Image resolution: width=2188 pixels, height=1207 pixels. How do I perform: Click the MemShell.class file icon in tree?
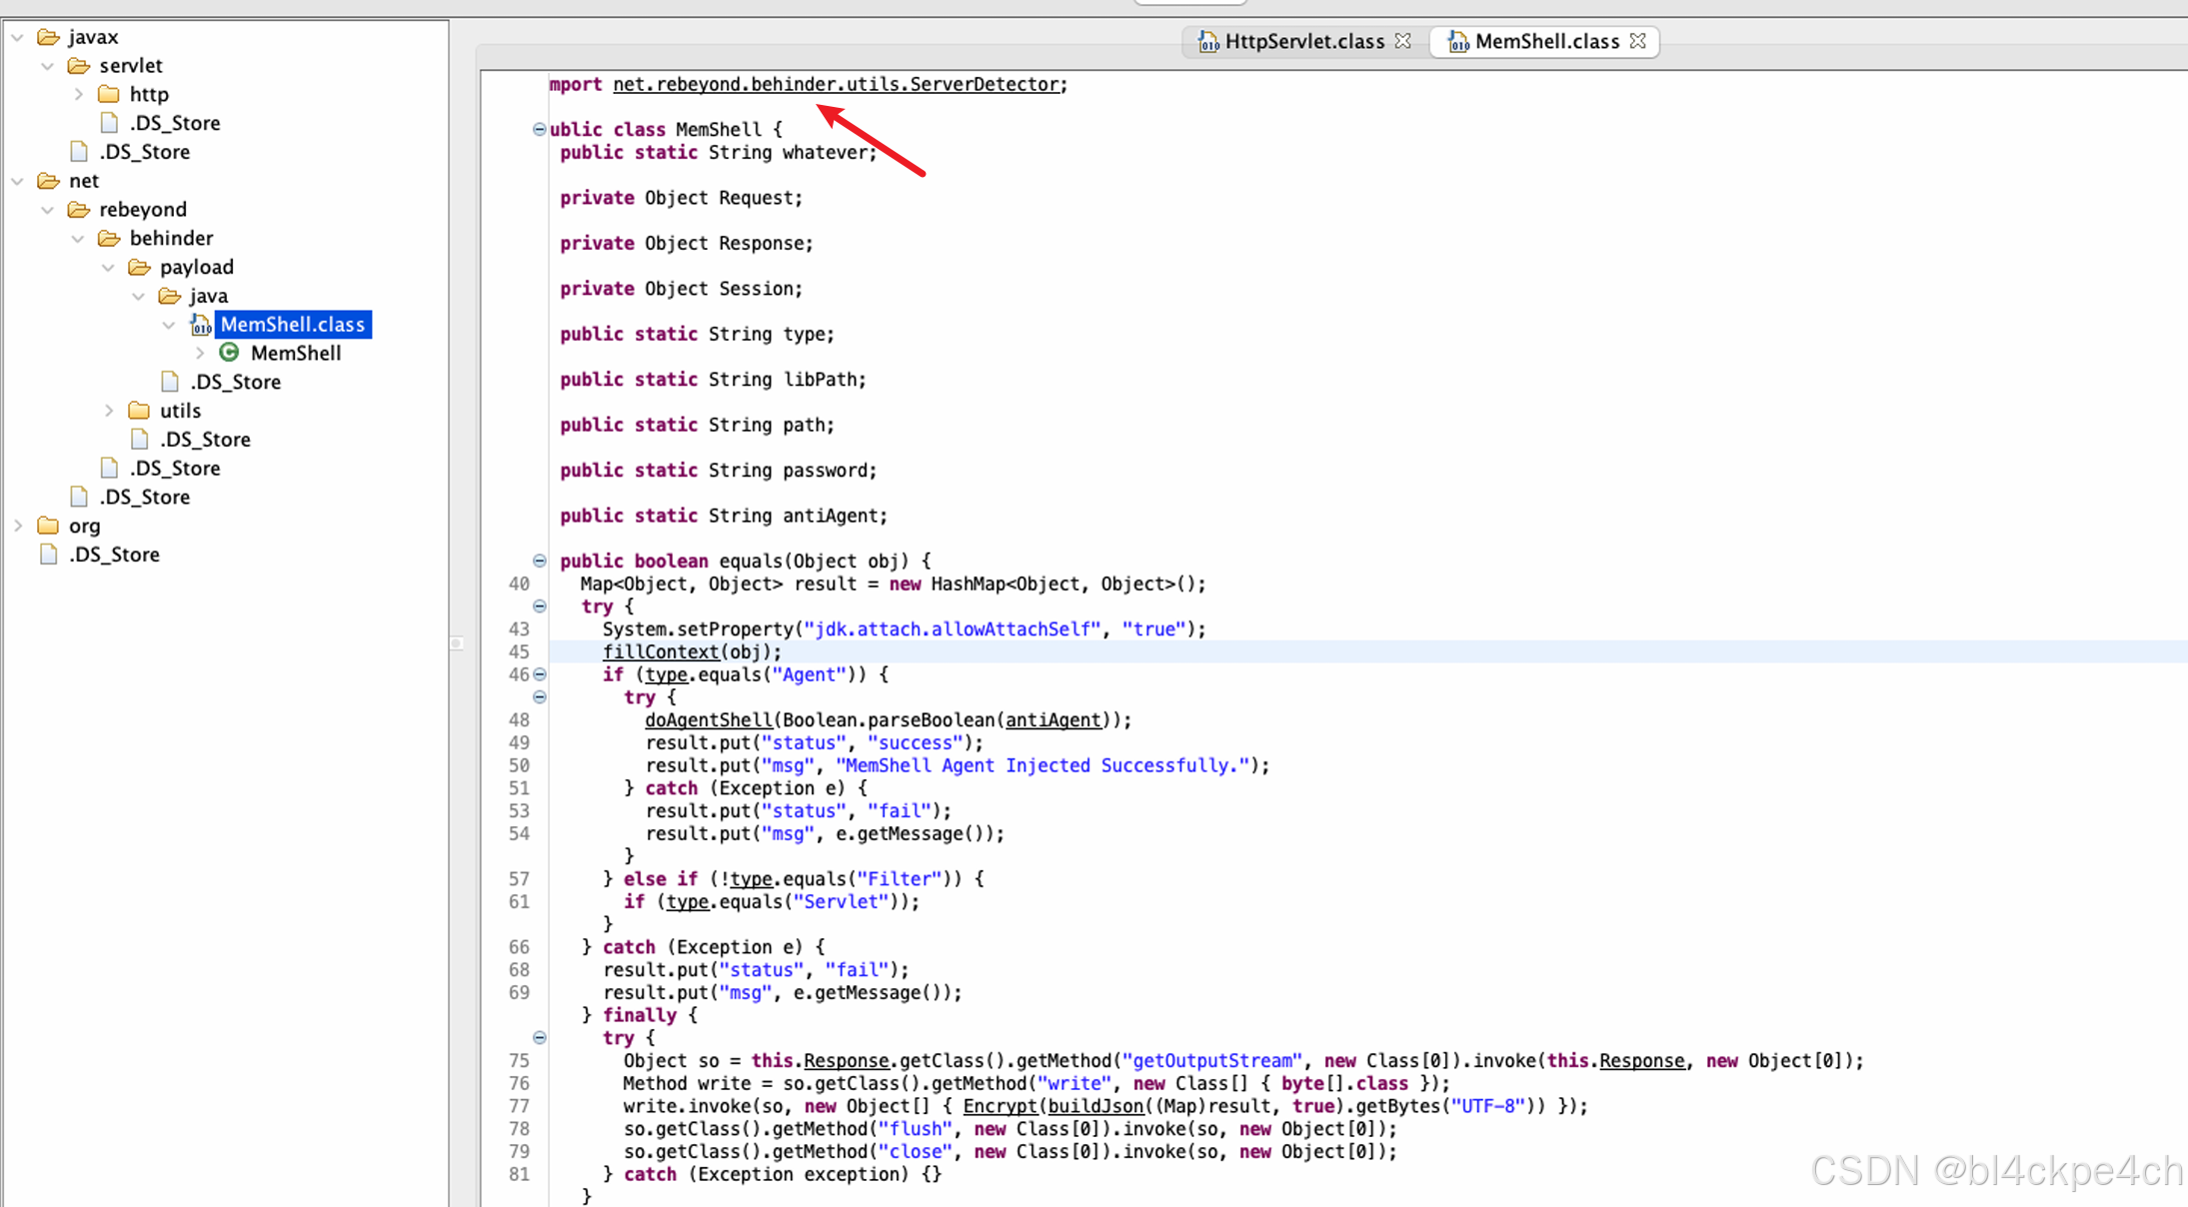click(x=200, y=325)
